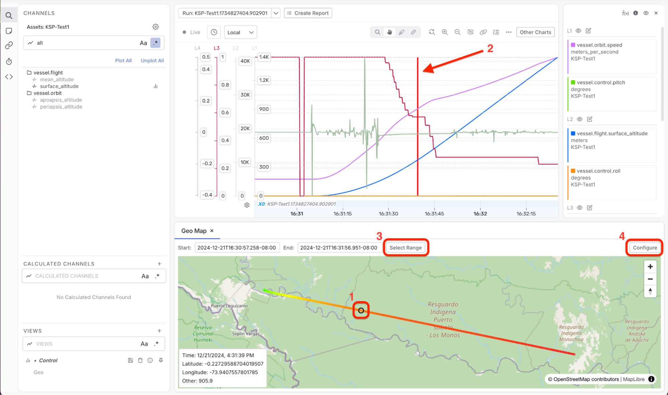
Task: Select the pan hand tool in chart toolbar
Action: pyautogui.click(x=389, y=32)
